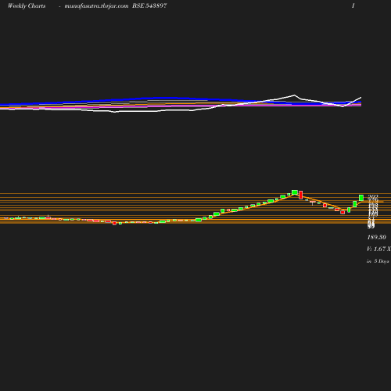Select the tall red candle after the peak
The width and height of the screenshot is (391, 391).
tap(301, 195)
